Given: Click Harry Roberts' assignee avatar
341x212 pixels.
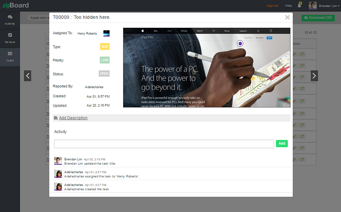Looking at the screenshot, I should (106, 33).
